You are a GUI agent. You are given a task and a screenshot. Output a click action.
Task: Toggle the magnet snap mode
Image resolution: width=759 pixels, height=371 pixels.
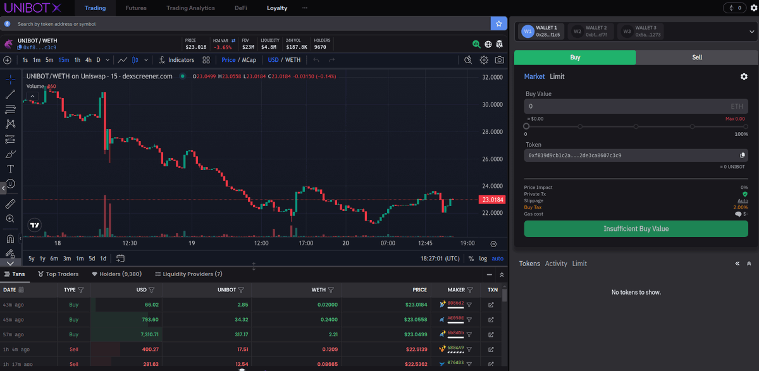[x=10, y=239]
